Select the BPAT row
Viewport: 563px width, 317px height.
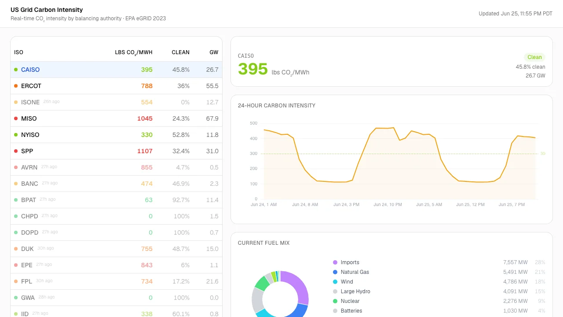[x=116, y=200]
